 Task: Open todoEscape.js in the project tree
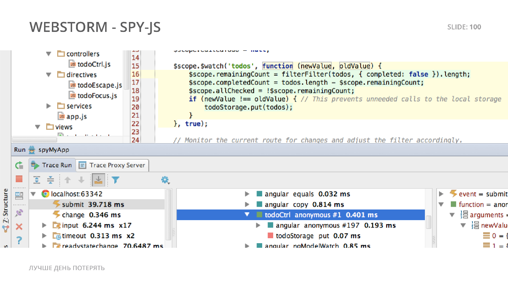pos(100,85)
